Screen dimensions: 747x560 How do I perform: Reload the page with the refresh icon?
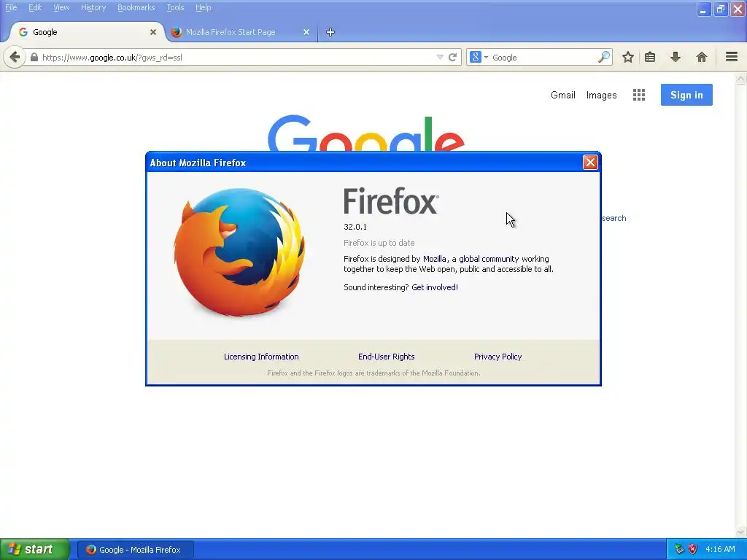(452, 57)
